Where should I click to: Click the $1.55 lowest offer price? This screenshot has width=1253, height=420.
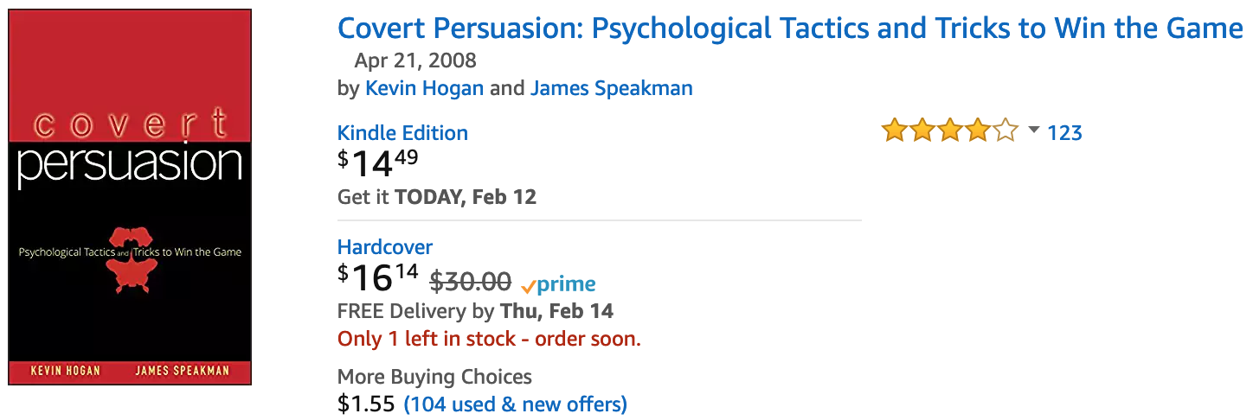[366, 404]
